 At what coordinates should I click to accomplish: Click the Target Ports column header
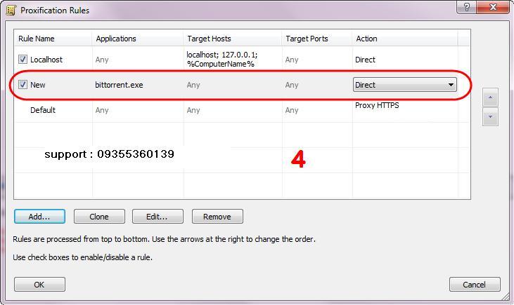(316, 39)
